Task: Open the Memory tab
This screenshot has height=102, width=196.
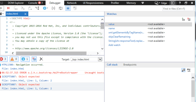Action: tap(131, 3)
